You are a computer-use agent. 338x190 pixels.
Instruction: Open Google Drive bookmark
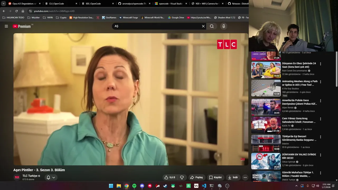[x=176, y=18]
